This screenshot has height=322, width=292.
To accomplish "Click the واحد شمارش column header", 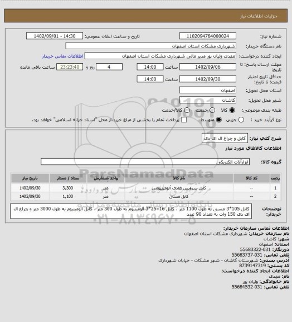I will [x=106, y=178].
